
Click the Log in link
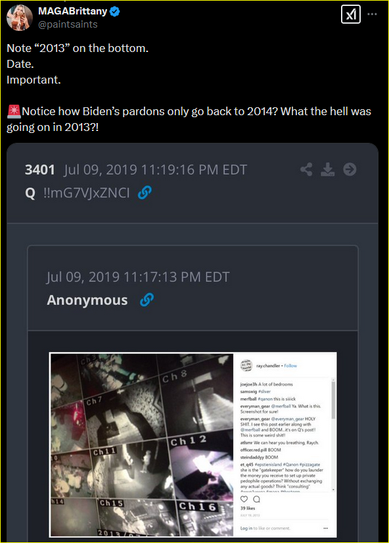pos(246,528)
